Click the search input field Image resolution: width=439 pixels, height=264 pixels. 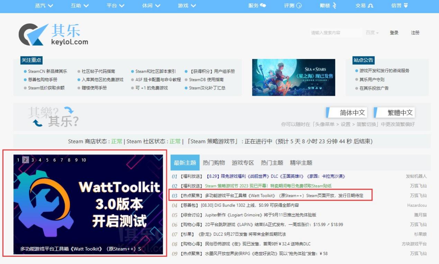pyautogui.click(x=334, y=33)
